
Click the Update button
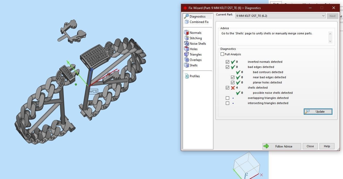pos(318,112)
